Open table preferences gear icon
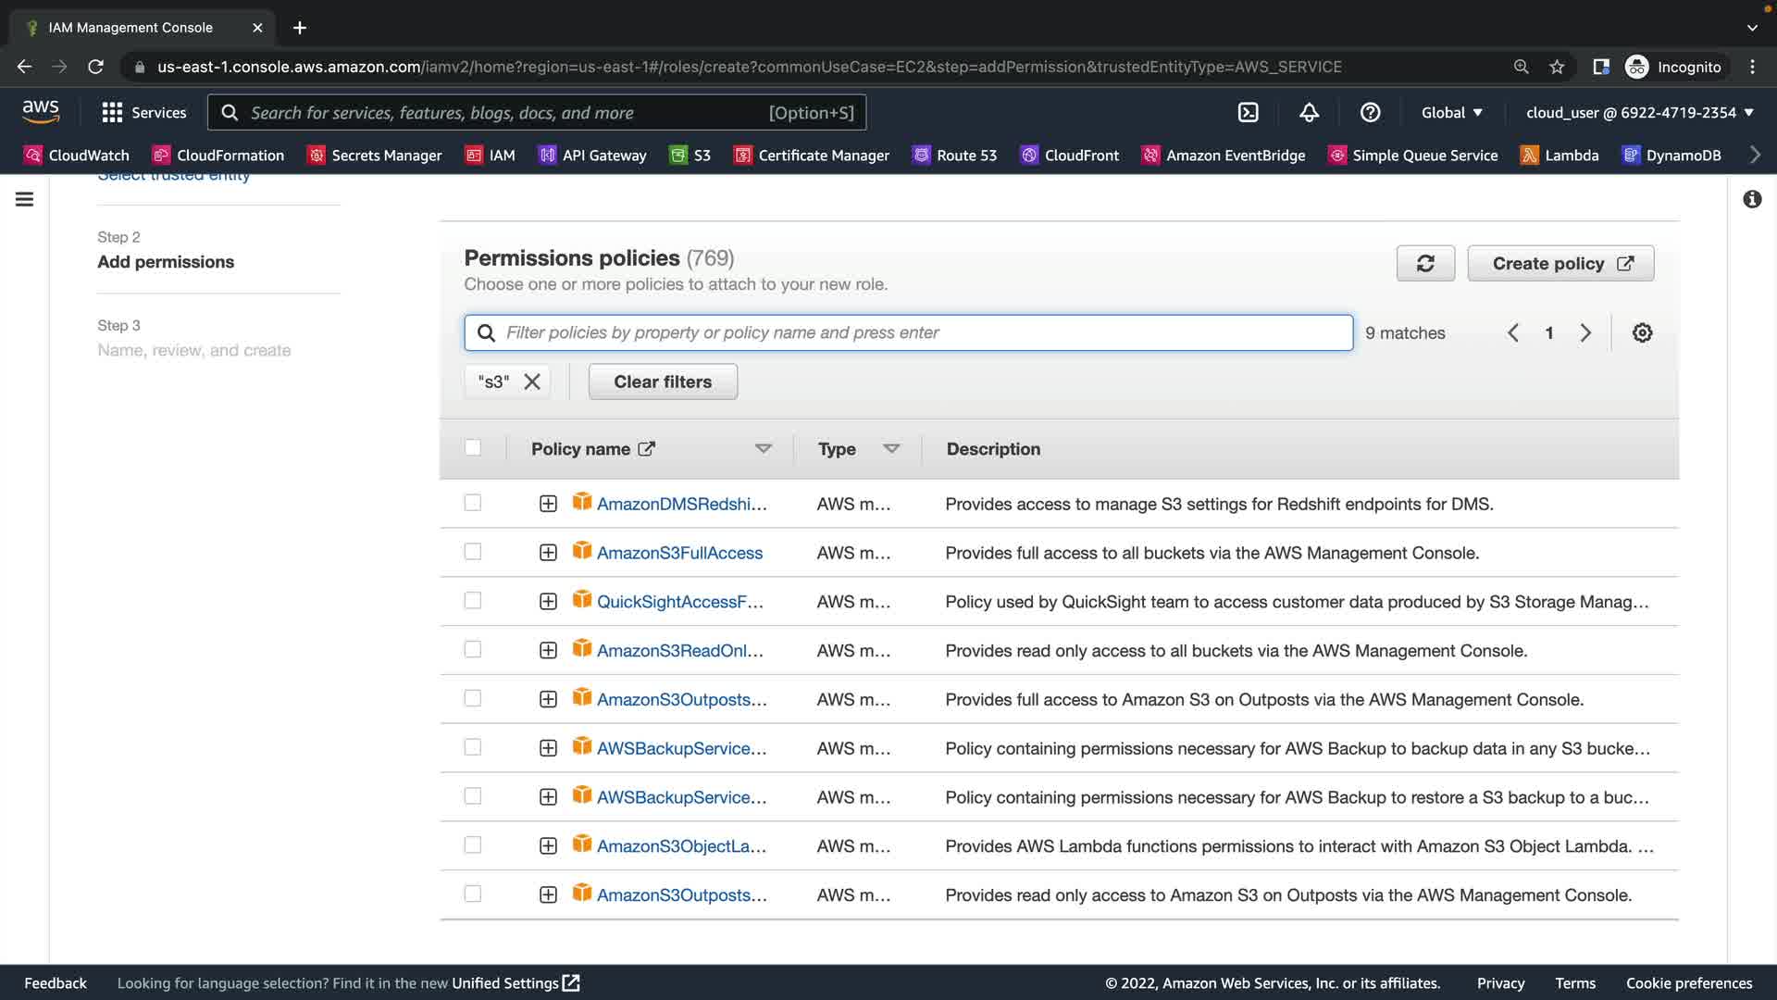This screenshot has width=1777, height=1000. tap(1642, 332)
